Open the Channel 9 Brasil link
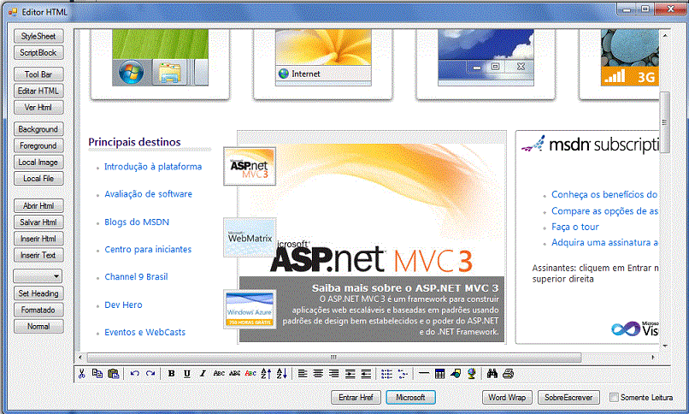 pyautogui.click(x=136, y=277)
